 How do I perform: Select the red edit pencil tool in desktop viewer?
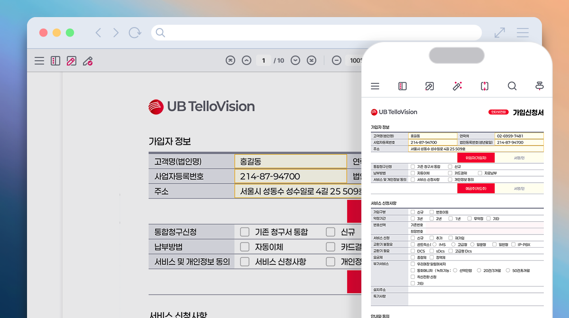[72, 61]
